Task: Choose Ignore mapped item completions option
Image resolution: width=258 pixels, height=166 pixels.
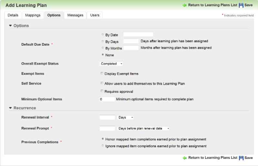Action: click(103, 145)
